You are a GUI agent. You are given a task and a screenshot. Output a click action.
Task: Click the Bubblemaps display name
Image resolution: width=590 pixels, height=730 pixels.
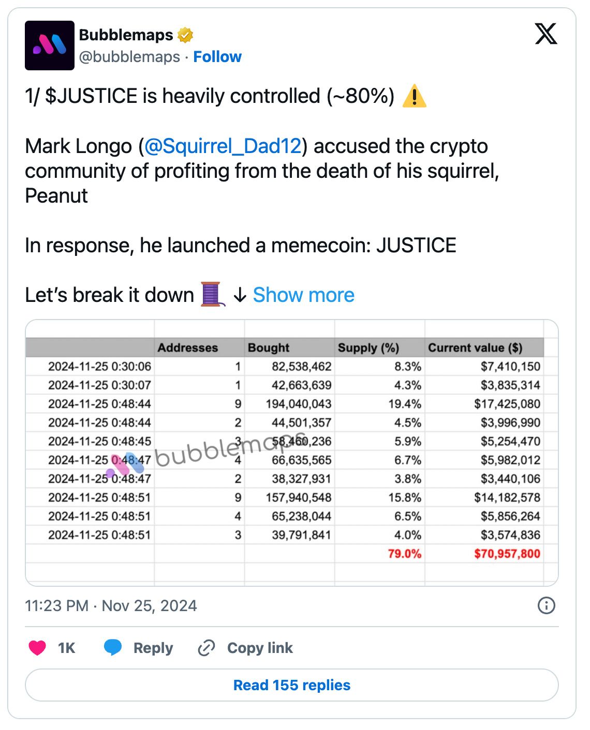[x=126, y=35]
